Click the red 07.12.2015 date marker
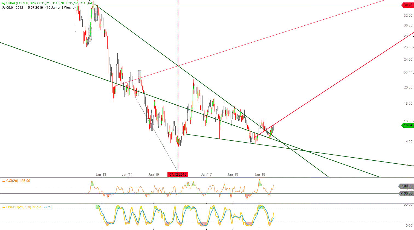414x230 pixels. pos(178,175)
